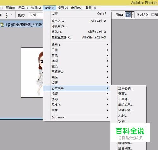Click the QQ浏览器截图 document title icon

point(2,25)
